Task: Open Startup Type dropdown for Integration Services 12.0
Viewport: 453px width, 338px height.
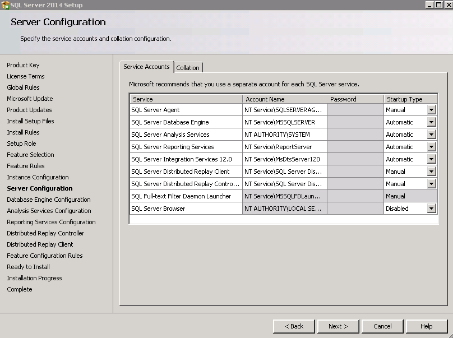Action: (431, 159)
